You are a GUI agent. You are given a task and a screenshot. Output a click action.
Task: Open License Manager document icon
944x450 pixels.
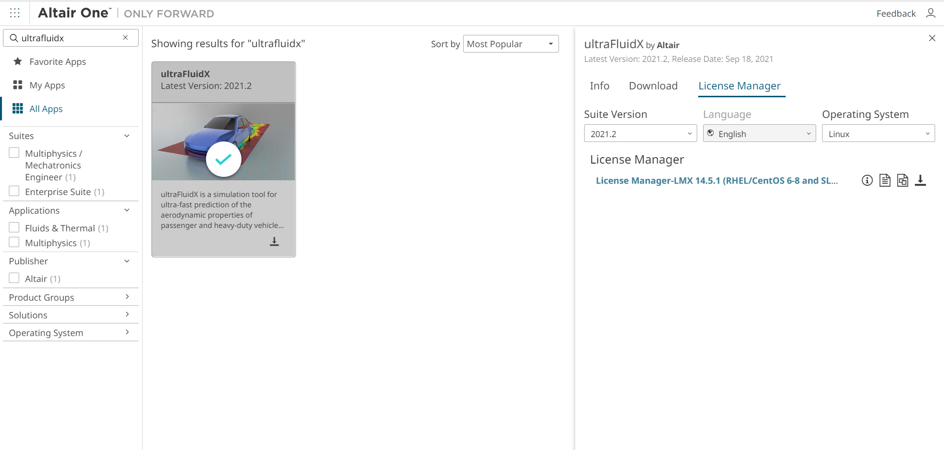click(x=885, y=180)
